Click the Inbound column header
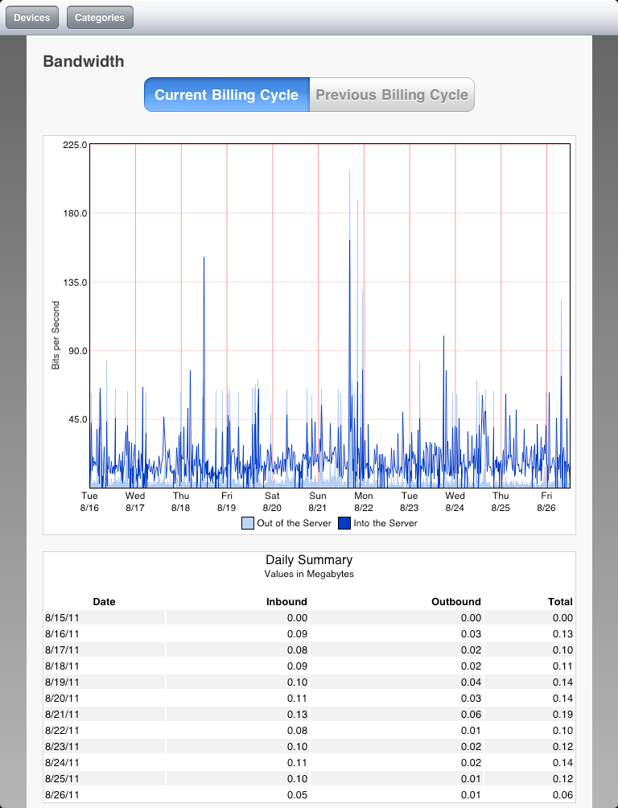The image size is (618, 808). coord(286,601)
